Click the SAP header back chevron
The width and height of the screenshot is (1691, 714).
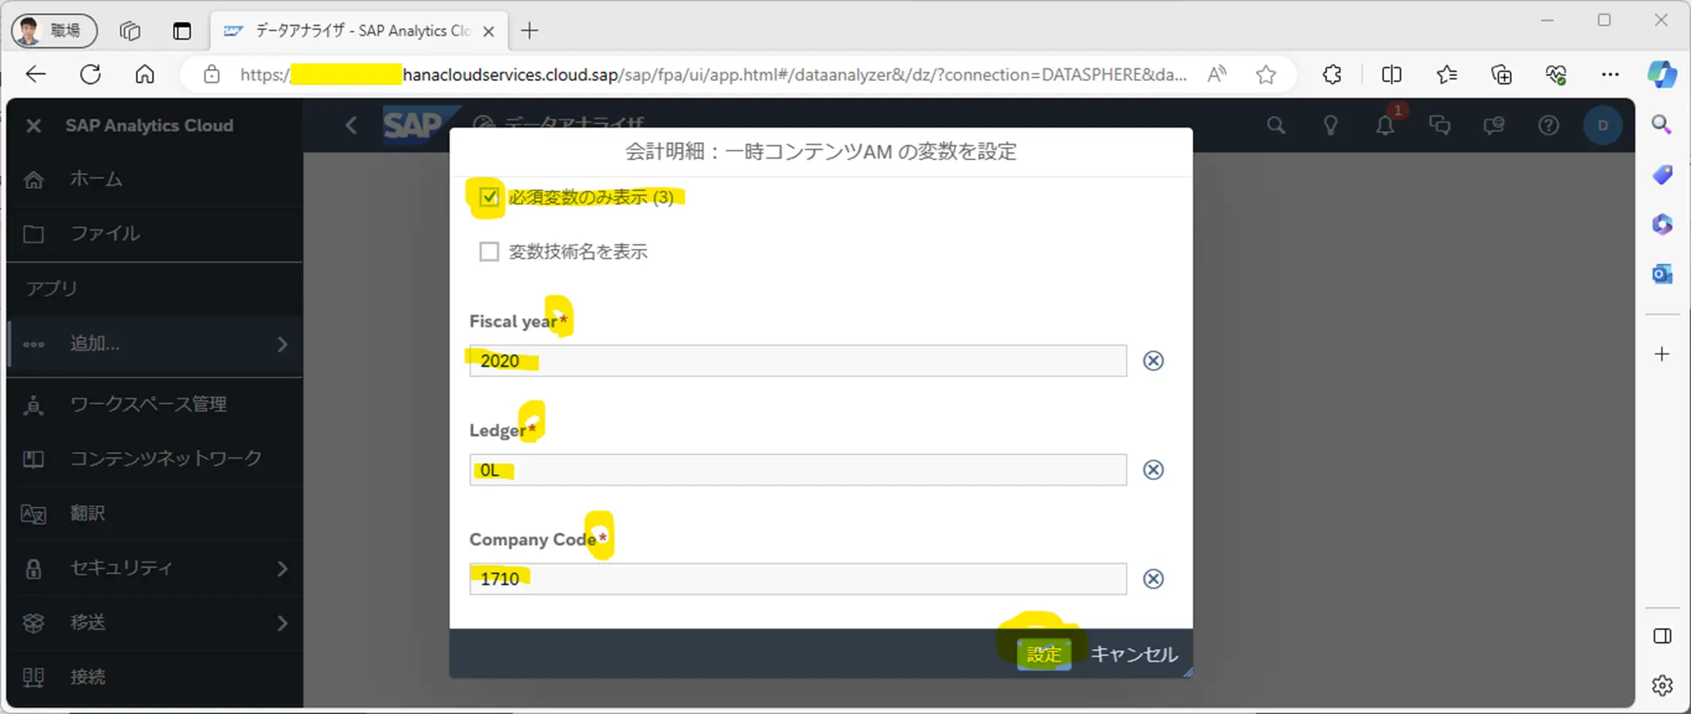[351, 125]
